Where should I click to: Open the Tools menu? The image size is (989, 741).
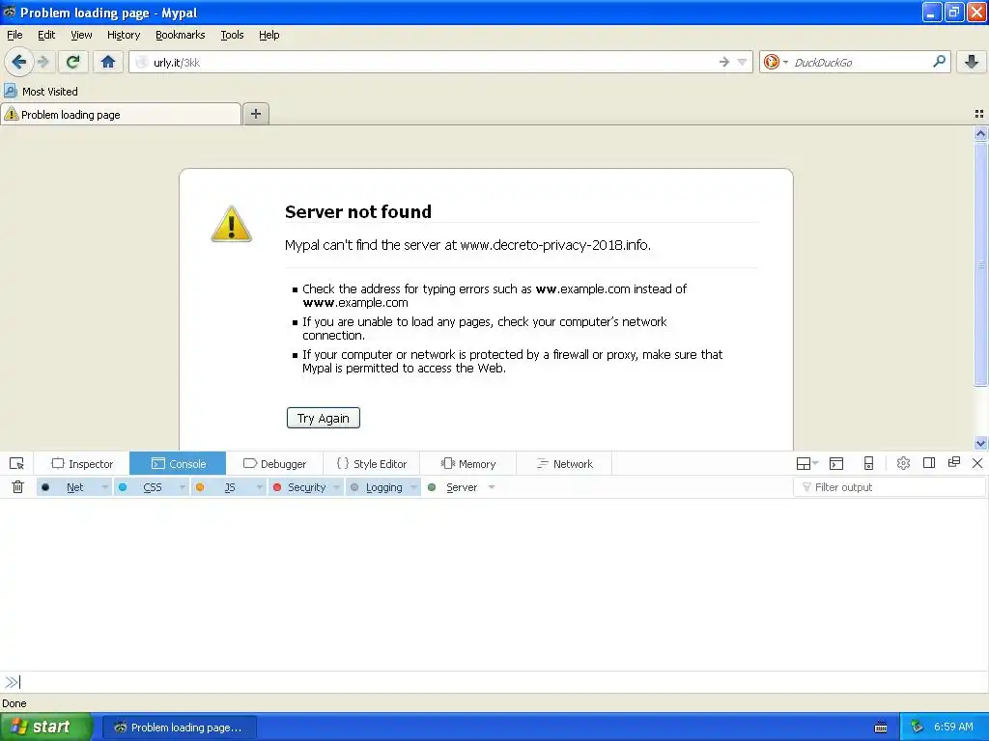coord(232,35)
